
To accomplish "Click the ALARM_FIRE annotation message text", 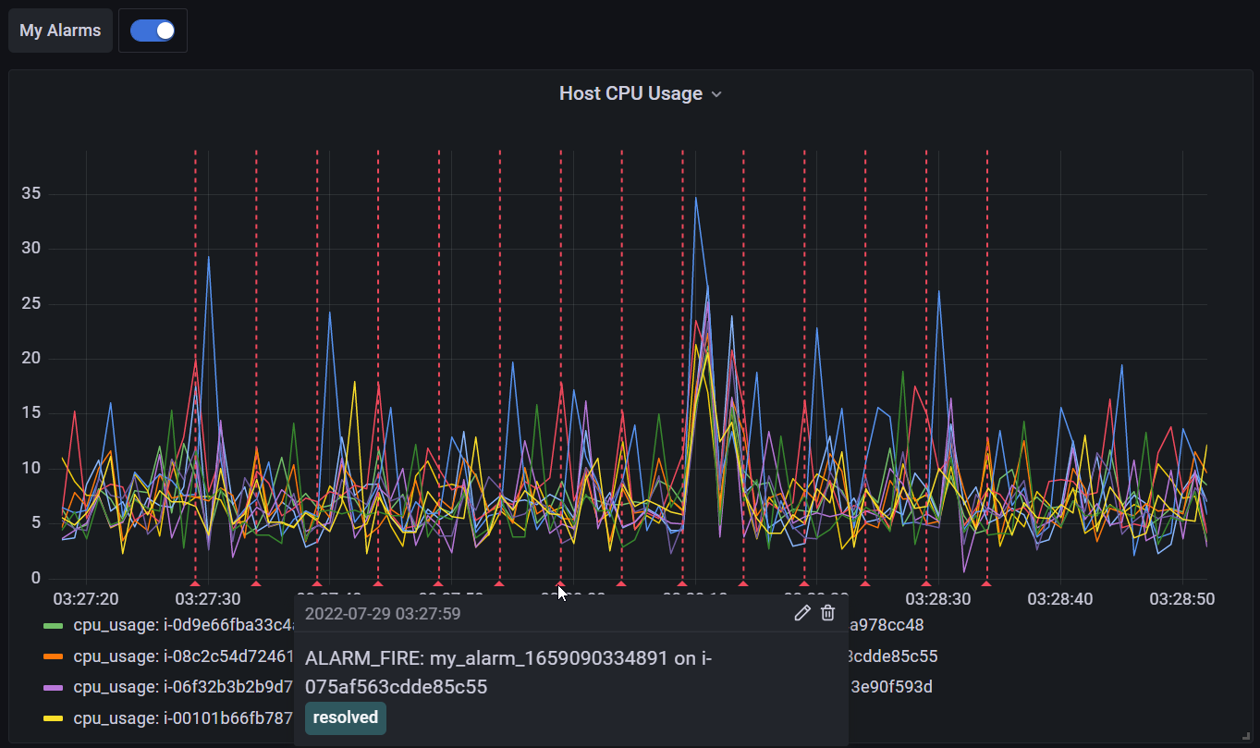I will pyautogui.click(x=508, y=672).
